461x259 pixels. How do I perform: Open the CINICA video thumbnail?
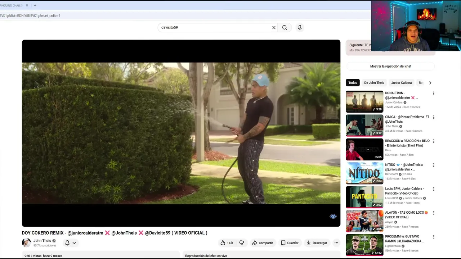(x=364, y=125)
